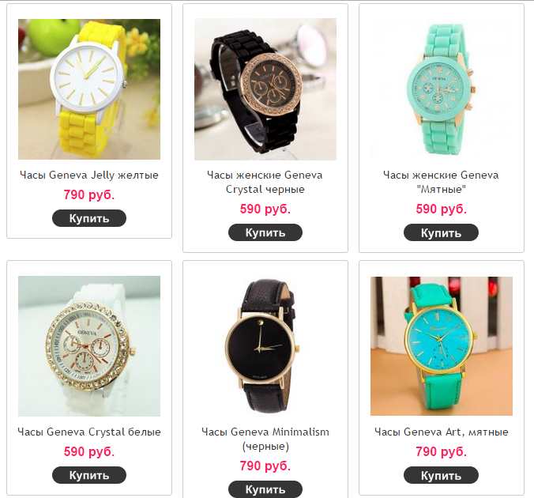The image size is (534, 498).
Task: Click the 'Часы Geneva Crystal белые' title link
Action: click(89, 432)
